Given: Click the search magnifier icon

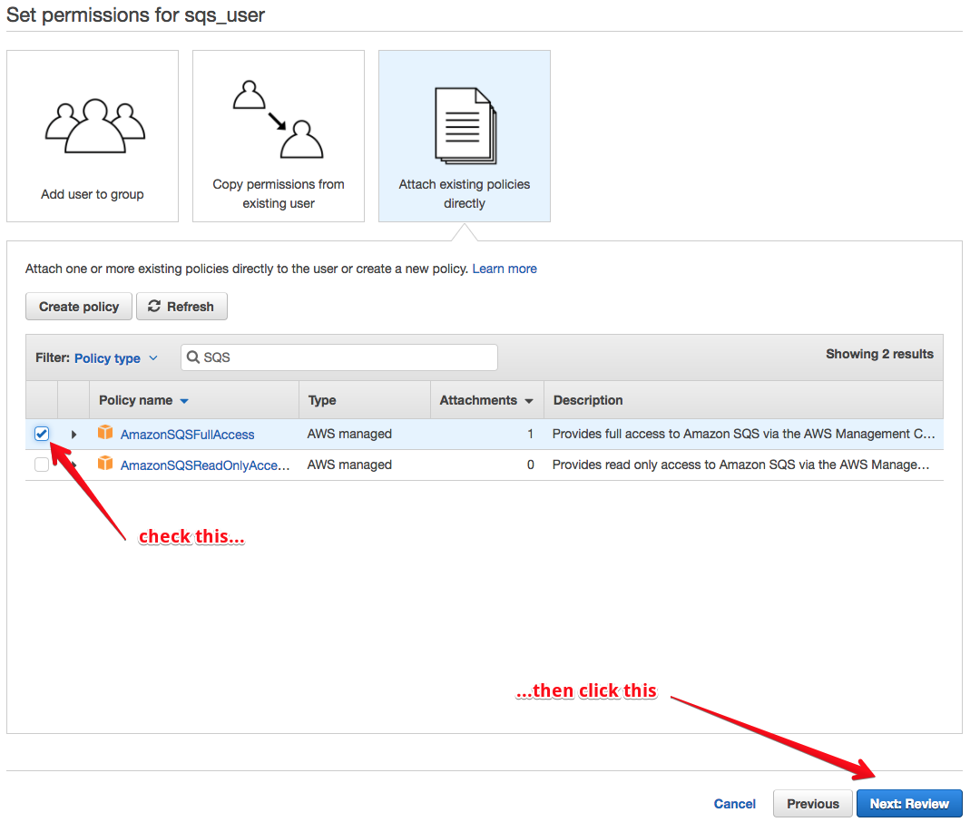Looking at the screenshot, I should click(193, 357).
